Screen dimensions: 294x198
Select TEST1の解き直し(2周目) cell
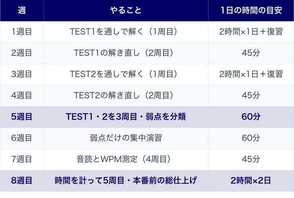126,53
